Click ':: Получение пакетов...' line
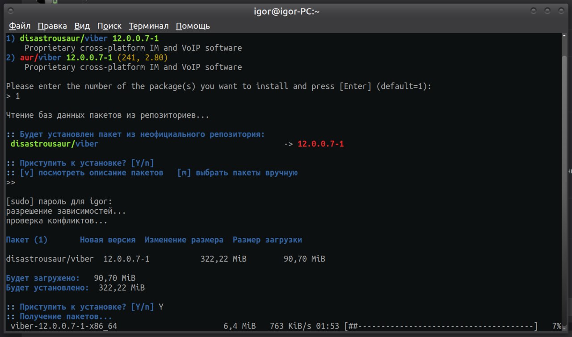The width and height of the screenshot is (572, 337). (59, 317)
